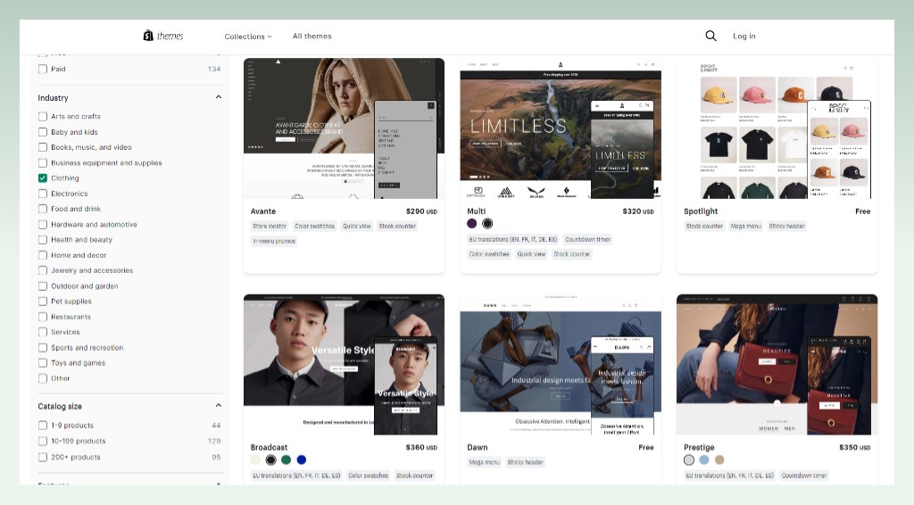Select the blue swatch on Broadcast
Image resolution: width=914 pixels, height=505 pixels.
click(x=302, y=460)
